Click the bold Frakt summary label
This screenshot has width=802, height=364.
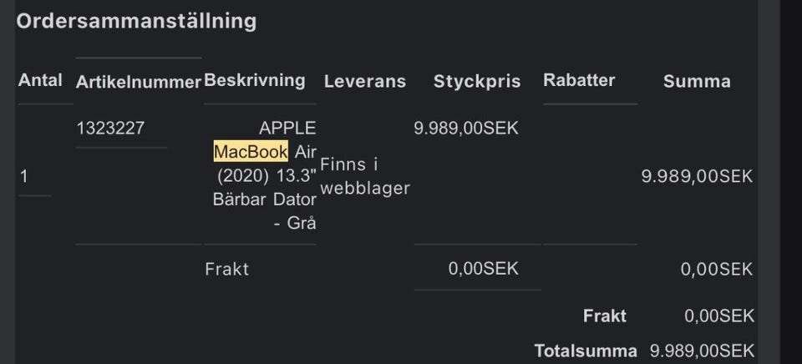coord(605,316)
